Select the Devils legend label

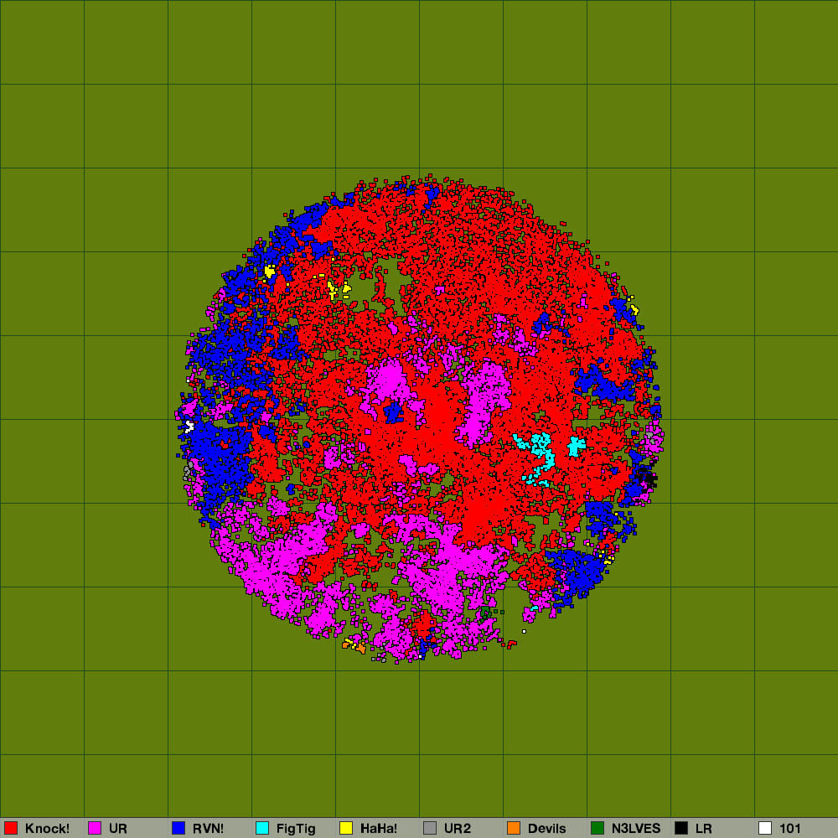point(546,829)
